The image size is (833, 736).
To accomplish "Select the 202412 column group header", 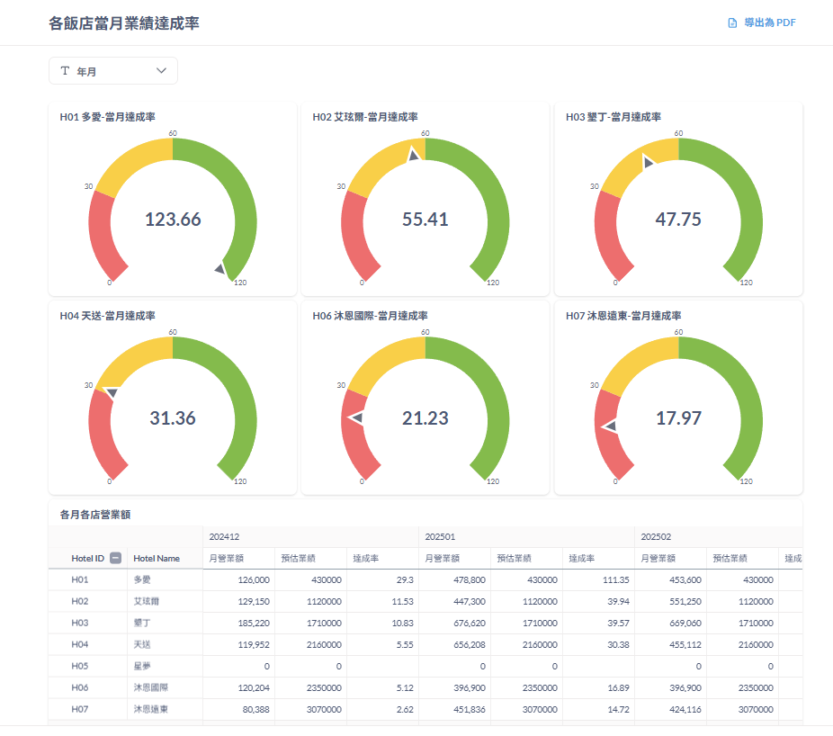I will pos(224,537).
